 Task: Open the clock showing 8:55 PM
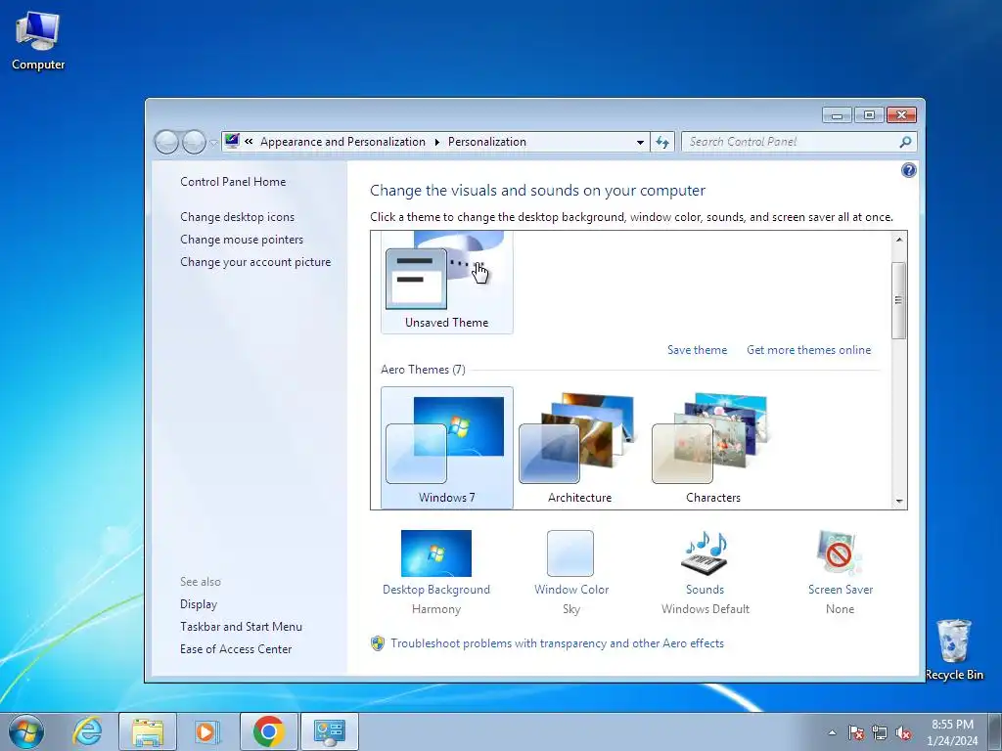point(952,732)
